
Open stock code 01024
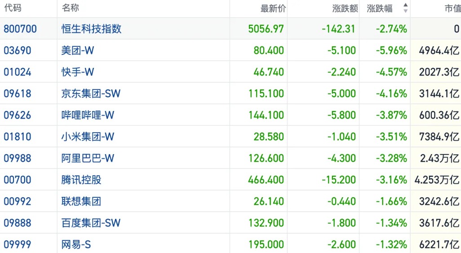(18, 72)
